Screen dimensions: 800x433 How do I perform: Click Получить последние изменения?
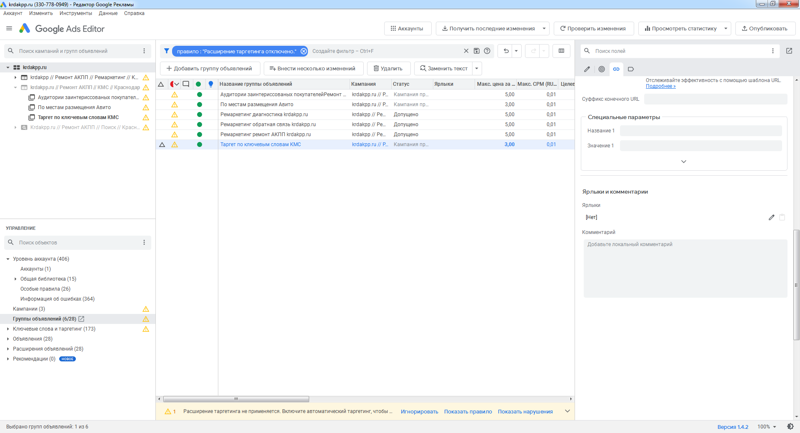click(x=488, y=28)
